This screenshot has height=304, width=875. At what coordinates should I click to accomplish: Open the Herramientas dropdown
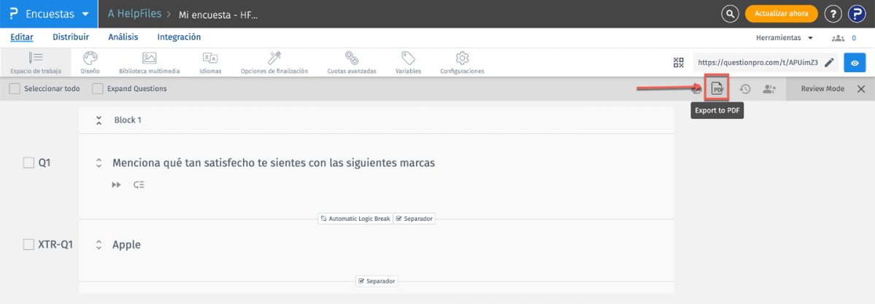[785, 38]
